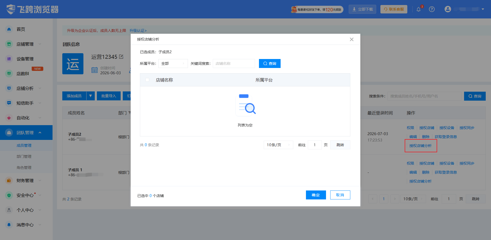Check the select-all checkbox by 店铺名称

tap(147, 80)
